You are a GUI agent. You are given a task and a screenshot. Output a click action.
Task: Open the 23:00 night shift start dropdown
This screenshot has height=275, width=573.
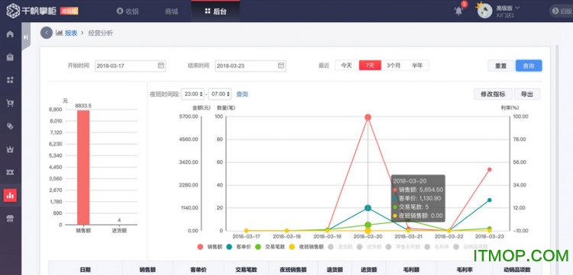click(193, 94)
